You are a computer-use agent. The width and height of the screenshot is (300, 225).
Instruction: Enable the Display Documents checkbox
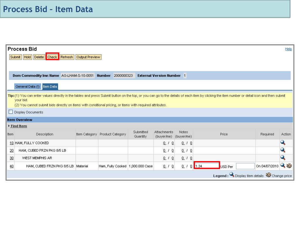[11, 112]
